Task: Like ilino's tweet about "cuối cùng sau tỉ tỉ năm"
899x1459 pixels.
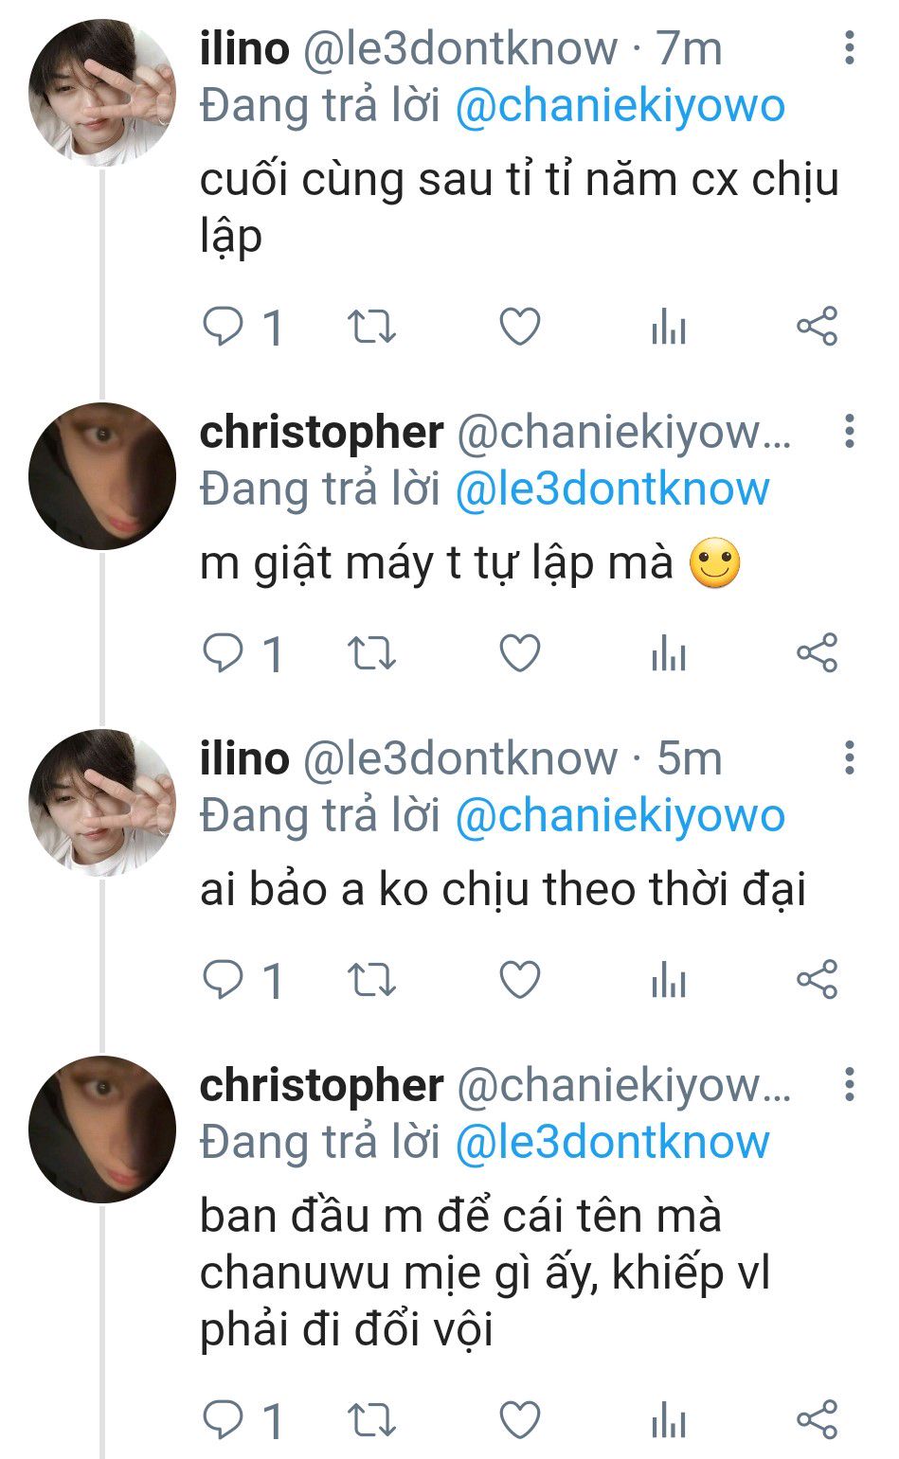Action: click(x=520, y=328)
